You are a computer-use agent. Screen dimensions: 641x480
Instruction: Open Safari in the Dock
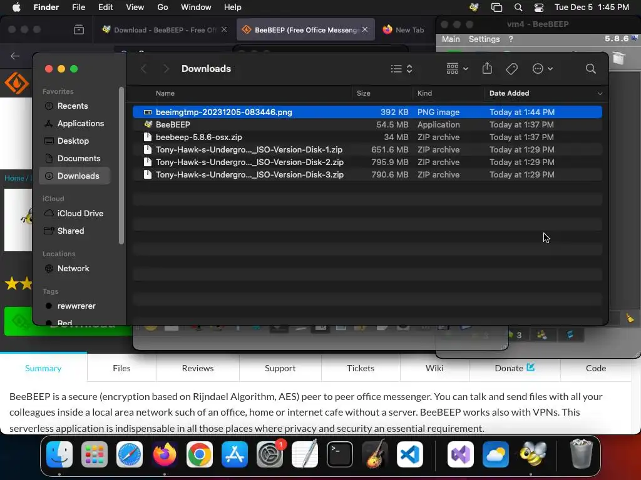[130, 454]
